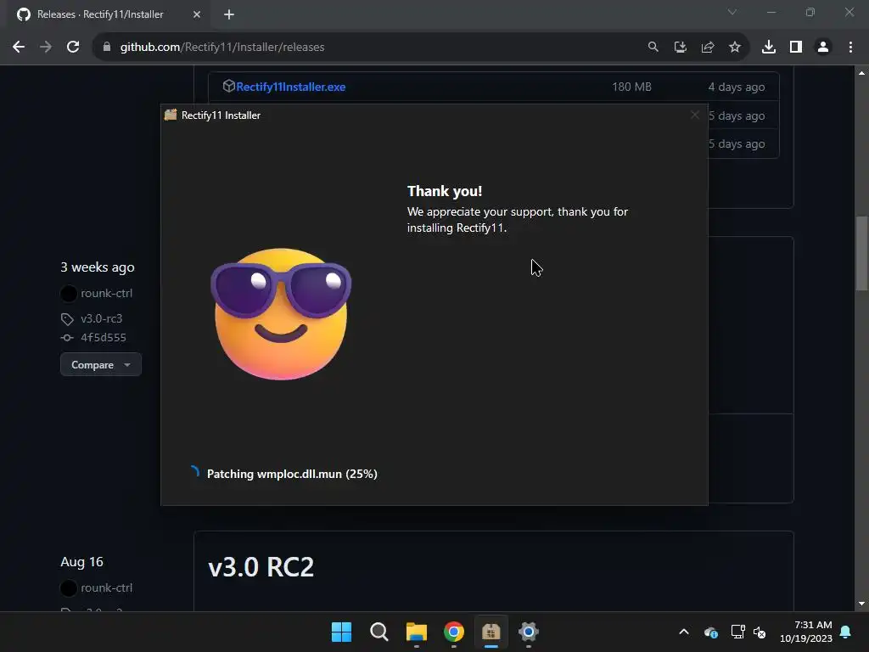Share this page via share icon
This screenshot has height=652, width=869.
tap(707, 48)
